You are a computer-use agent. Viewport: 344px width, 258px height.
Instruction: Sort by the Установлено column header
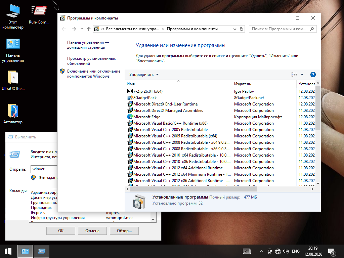[x=306, y=84]
